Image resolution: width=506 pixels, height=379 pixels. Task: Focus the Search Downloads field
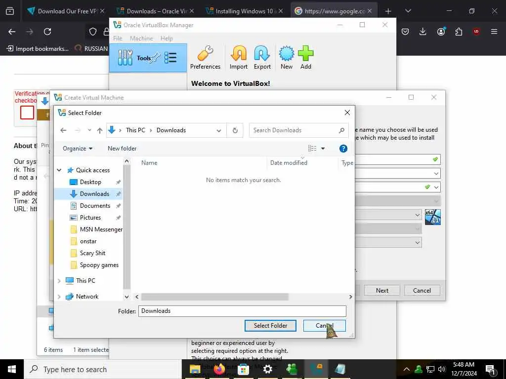click(294, 130)
